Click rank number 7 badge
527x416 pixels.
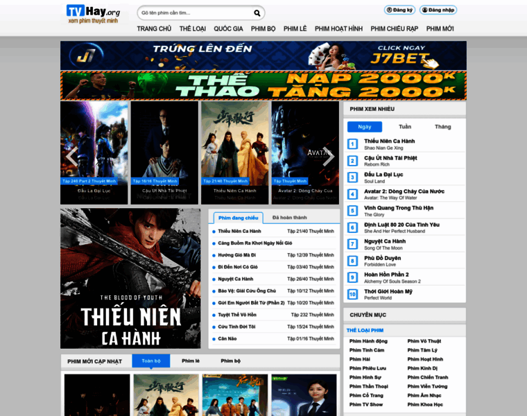coord(352,244)
